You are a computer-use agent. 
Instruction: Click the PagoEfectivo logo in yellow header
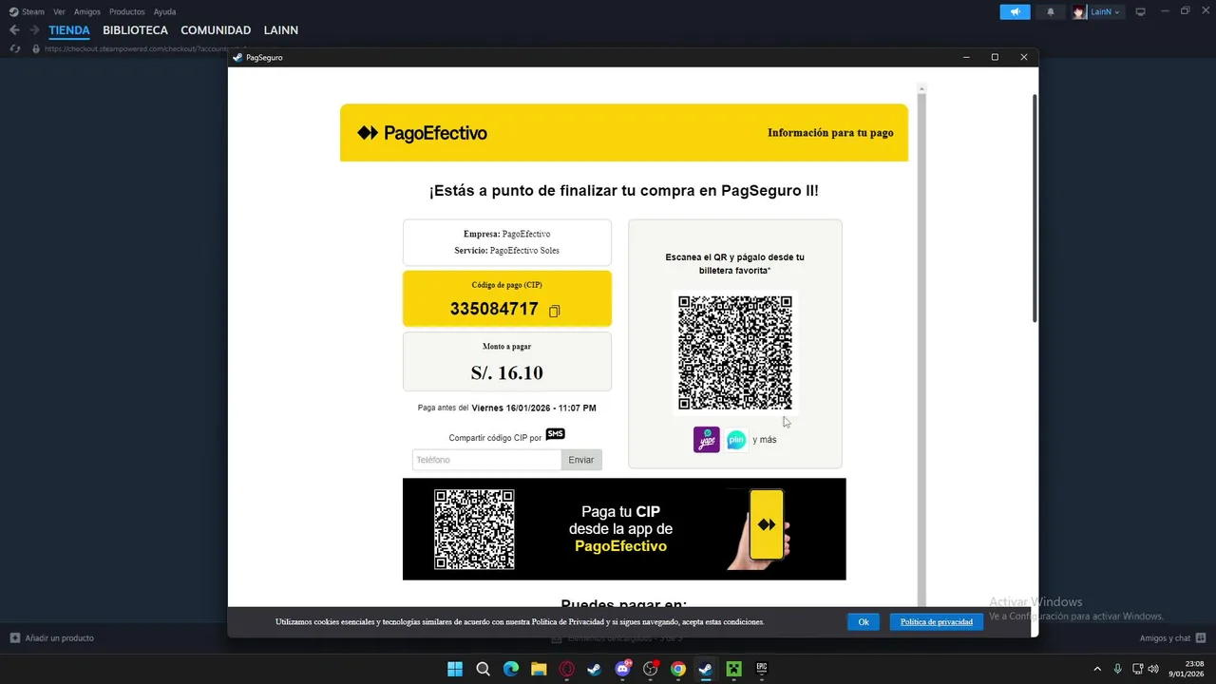[422, 133]
